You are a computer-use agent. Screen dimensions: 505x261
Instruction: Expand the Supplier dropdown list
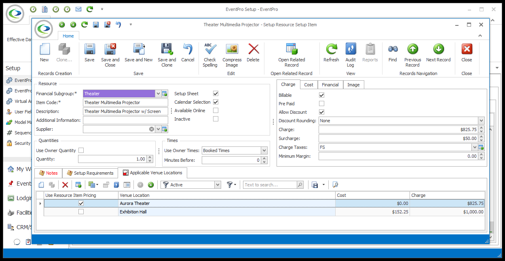pos(158,129)
